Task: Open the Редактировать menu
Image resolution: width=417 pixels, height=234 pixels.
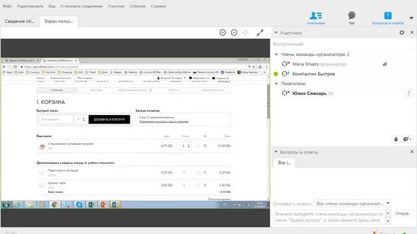Action: 30,6
